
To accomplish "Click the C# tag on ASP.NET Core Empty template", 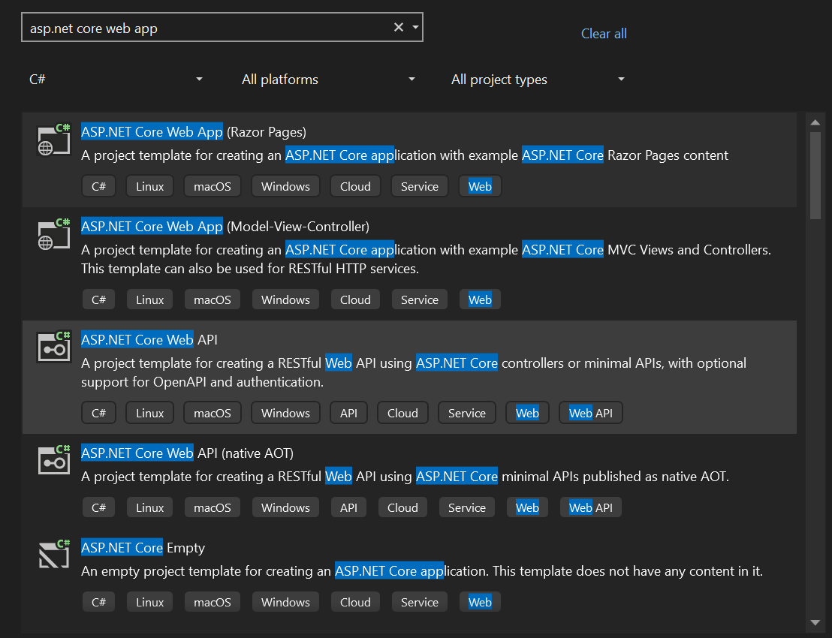I will tap(98, 602).
